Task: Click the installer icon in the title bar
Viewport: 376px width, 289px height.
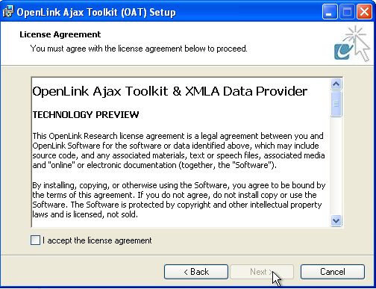Action: (x=8, y=12)
